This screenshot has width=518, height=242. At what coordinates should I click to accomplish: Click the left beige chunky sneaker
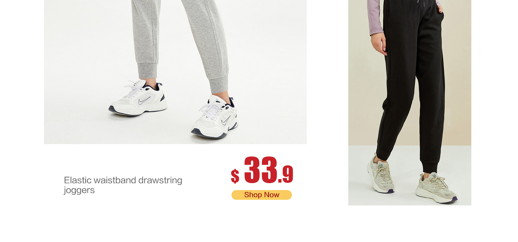coord(380,174)
